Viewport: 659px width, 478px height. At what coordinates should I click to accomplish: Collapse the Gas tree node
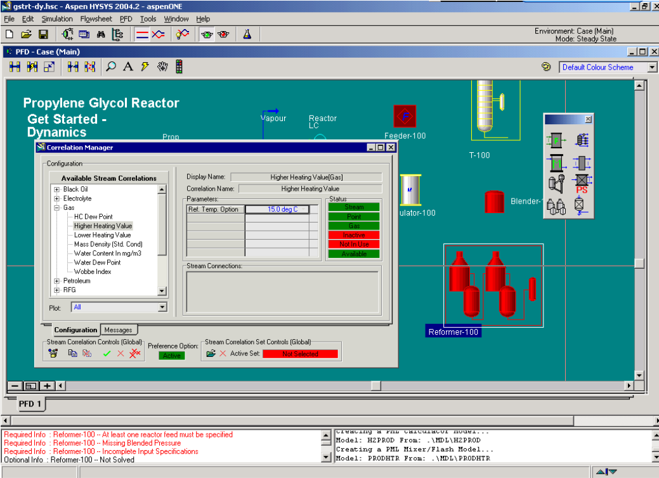[x=57, y=208]
